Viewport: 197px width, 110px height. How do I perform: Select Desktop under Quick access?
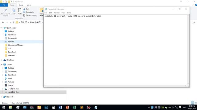click(11, 31)
